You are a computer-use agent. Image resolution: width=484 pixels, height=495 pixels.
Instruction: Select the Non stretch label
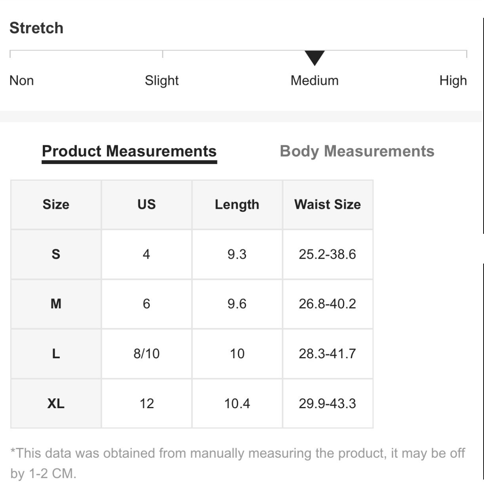(21, 80)
